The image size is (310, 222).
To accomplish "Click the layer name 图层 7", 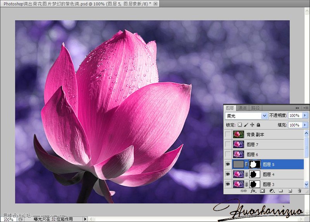I will pos(253,144).
